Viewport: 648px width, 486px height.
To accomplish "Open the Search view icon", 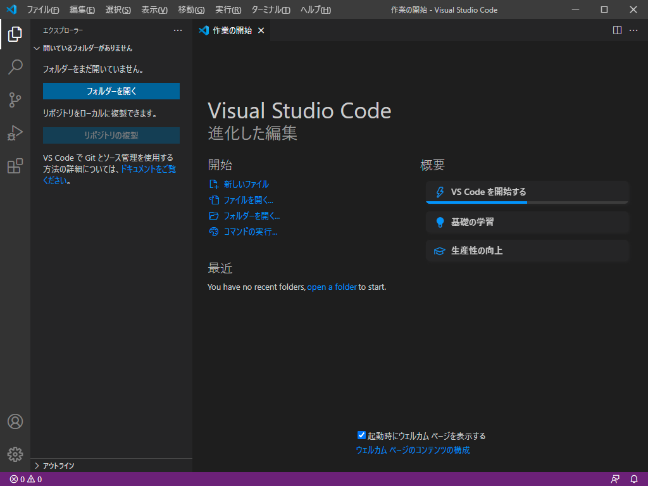I will pyautogui.click(x=15, y=67).
